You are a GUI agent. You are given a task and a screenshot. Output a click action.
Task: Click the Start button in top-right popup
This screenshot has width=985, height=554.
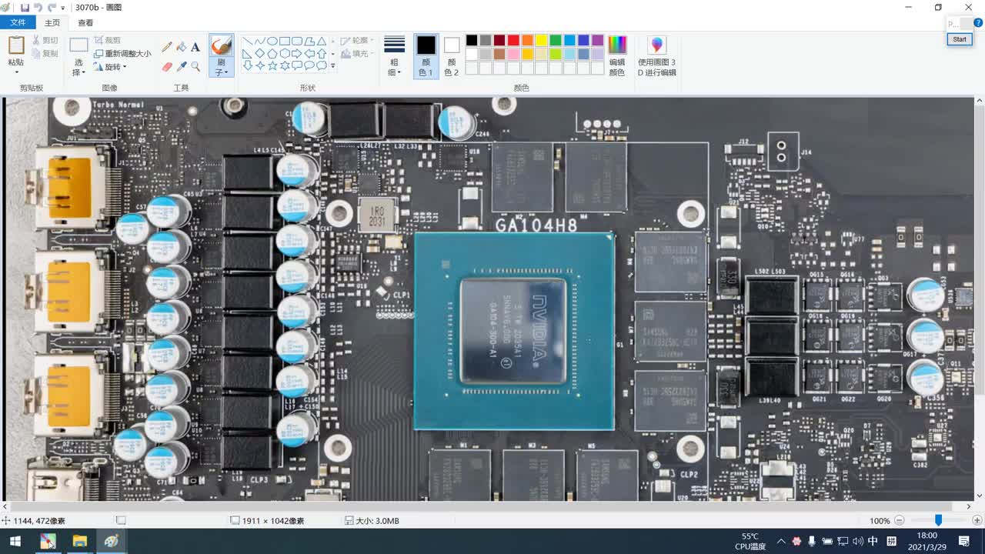pyautogui.click(x=960, y=39)
